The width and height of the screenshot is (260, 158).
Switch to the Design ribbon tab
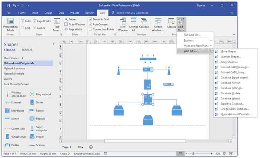48,13
